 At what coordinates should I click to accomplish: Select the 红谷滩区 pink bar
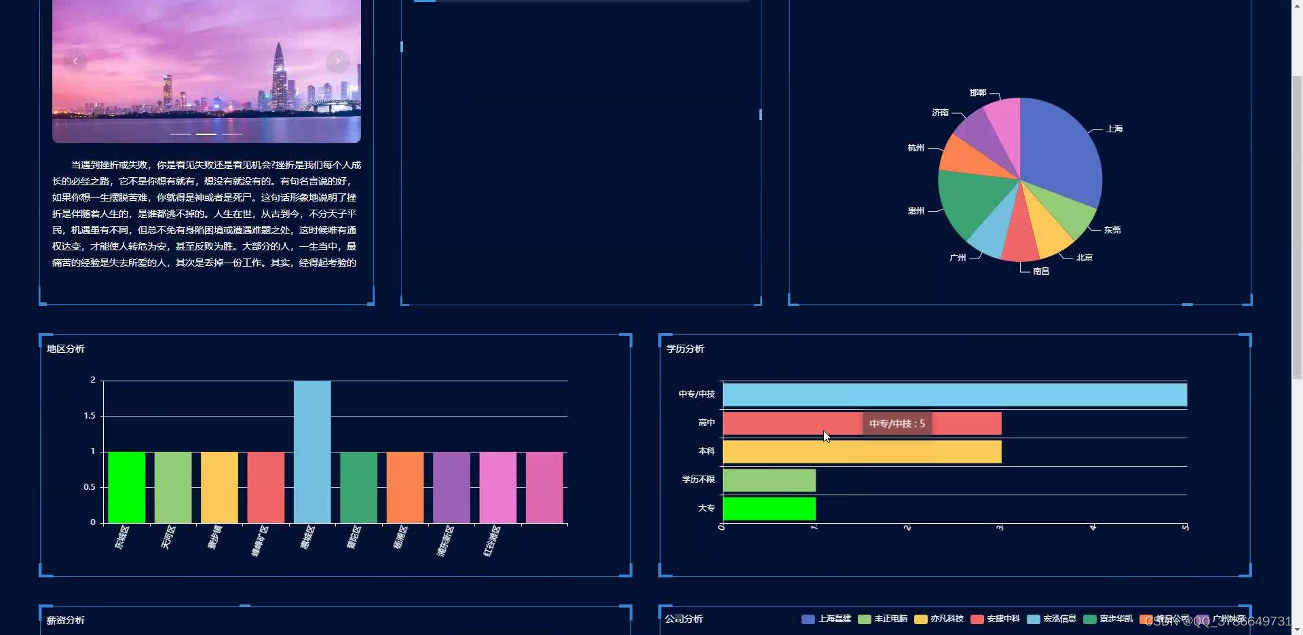click(x=498, y=487)
